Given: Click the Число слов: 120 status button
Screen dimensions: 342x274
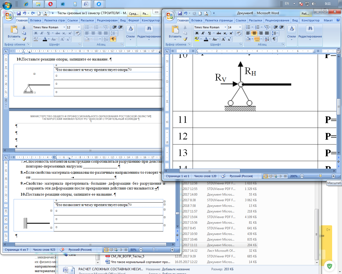Looking at the screenshot, I should (205, 176).
